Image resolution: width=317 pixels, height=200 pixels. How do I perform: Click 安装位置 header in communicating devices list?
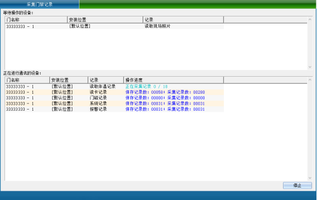point(69,80)
